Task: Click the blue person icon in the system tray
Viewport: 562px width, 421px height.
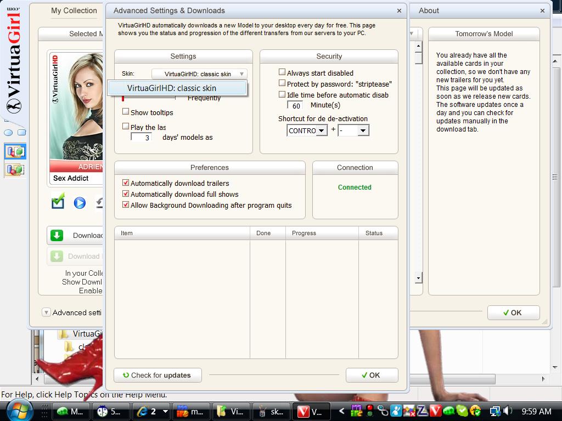Action: click(x=396, y=411)
